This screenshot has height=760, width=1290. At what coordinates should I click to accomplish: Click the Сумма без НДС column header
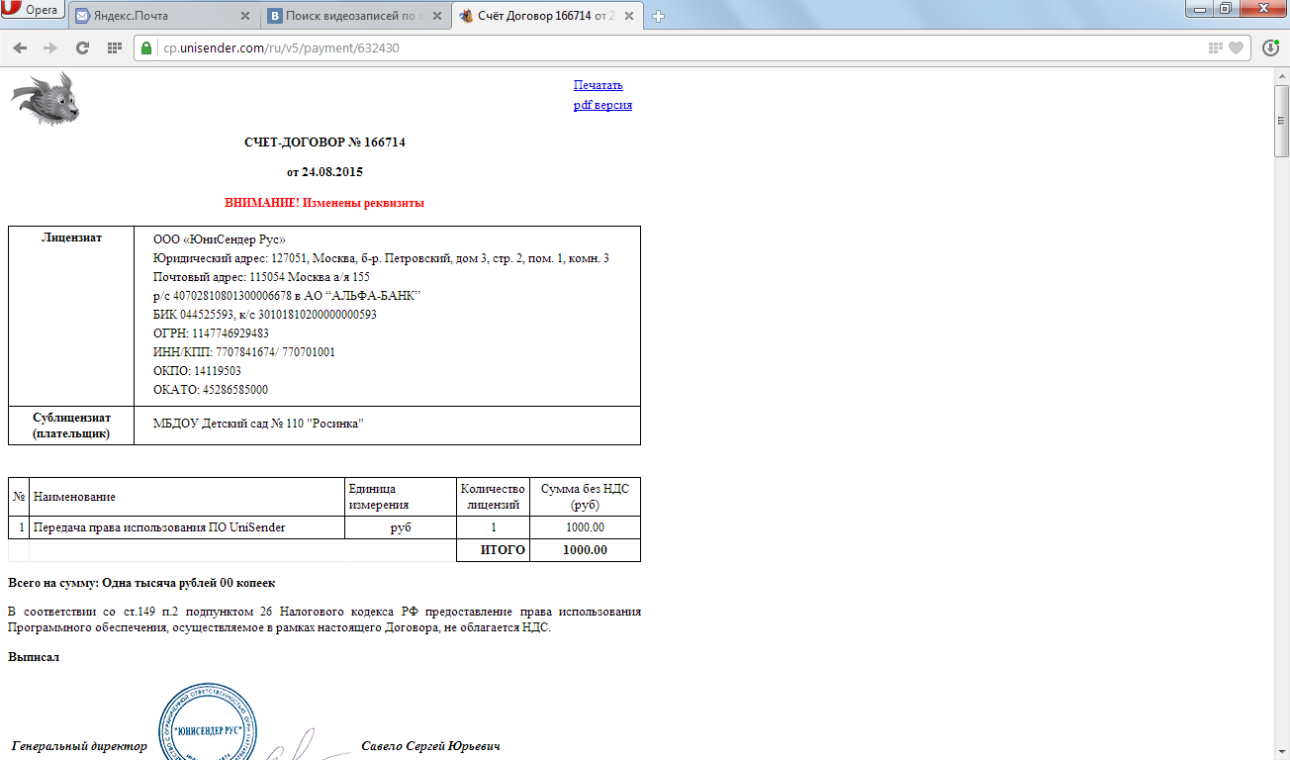coord(585,497)
